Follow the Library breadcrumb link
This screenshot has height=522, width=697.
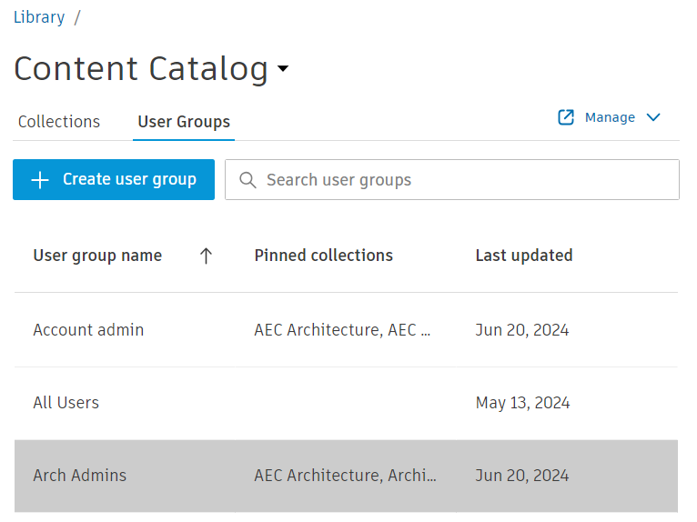pos(39,17)
